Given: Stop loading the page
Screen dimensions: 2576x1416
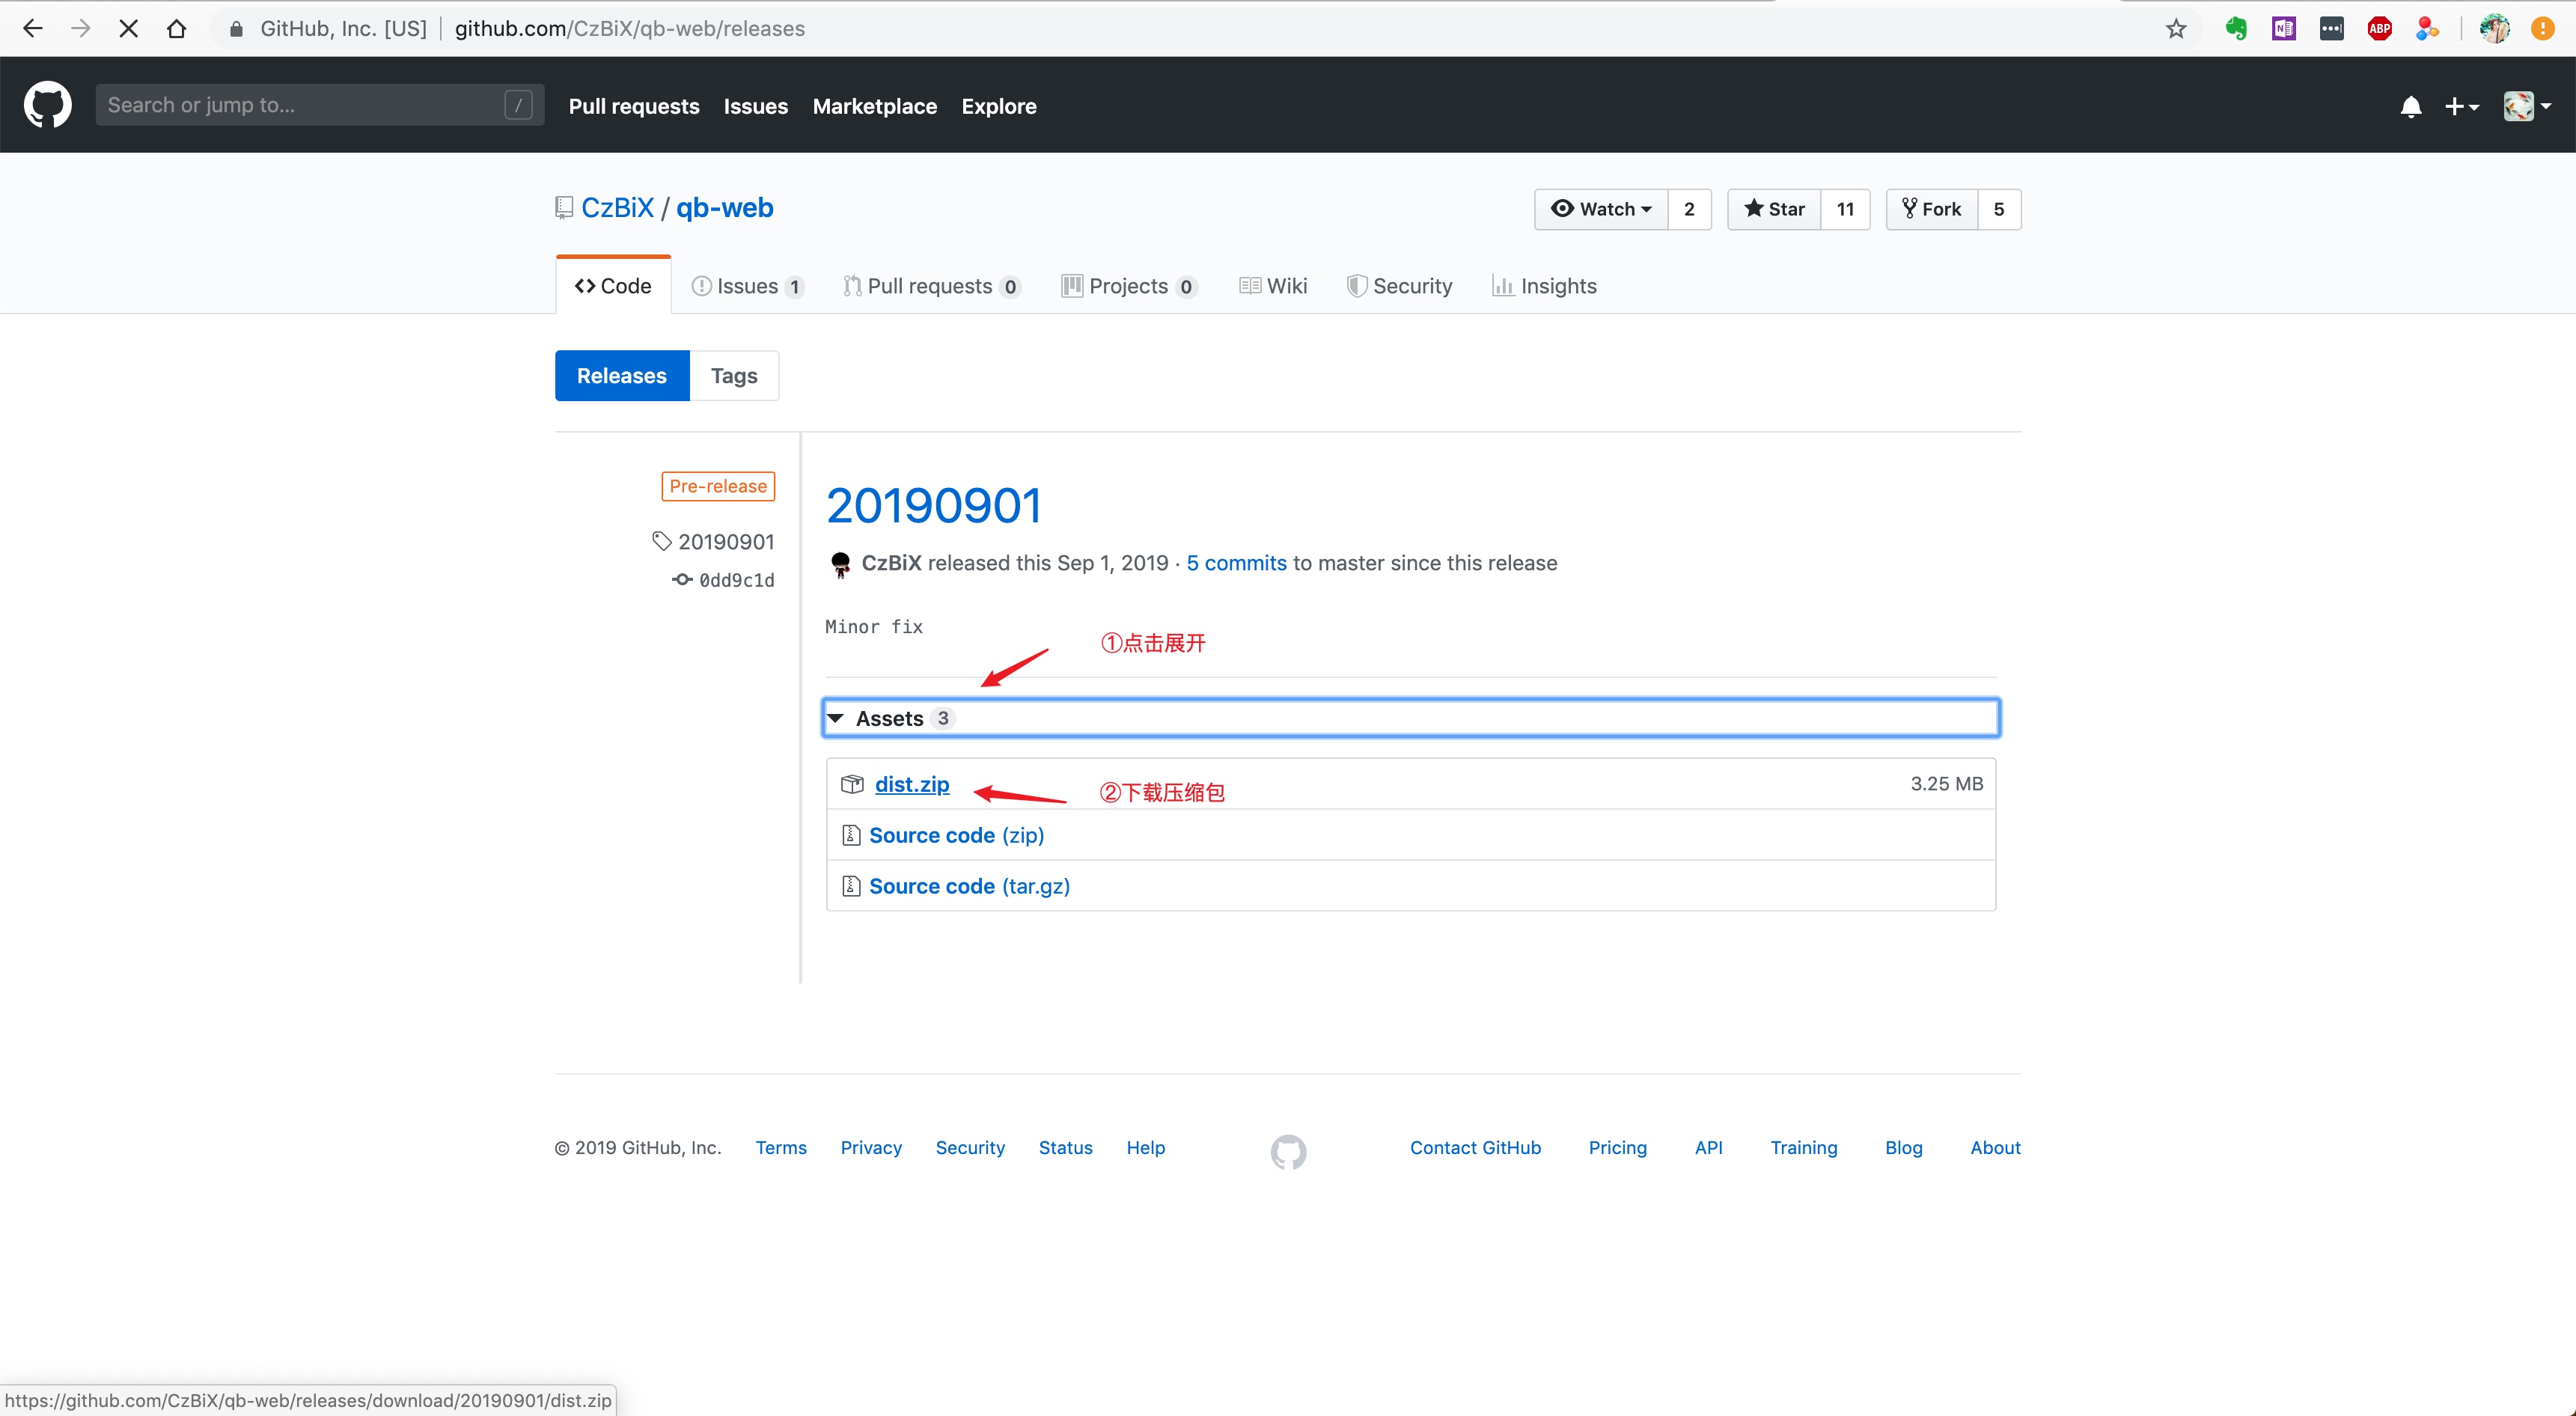Looking at the screenshot, I should [128, 29].
